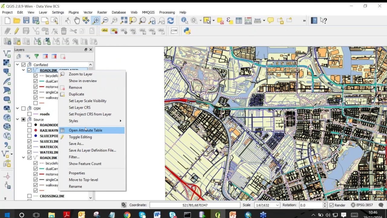This screenshot has width=387, height=218.
Task: Enable the roads layer checkbox
Action: [x=29, y=114]
